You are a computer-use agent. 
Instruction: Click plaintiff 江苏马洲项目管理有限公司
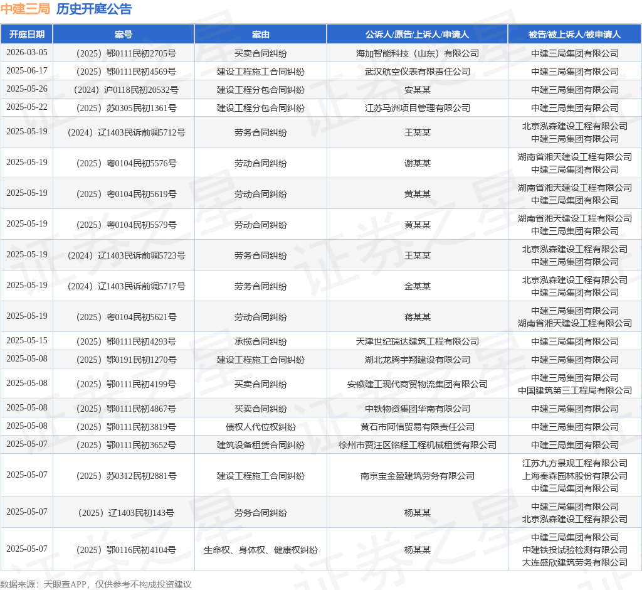pyautogui.click(x=417, y=108)
